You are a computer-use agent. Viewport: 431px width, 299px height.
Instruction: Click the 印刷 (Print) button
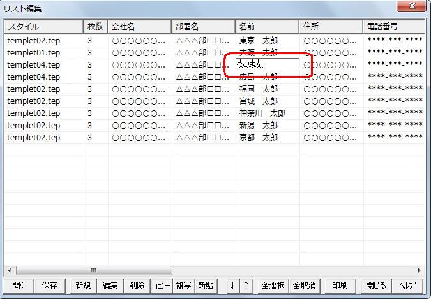[339, 286]
